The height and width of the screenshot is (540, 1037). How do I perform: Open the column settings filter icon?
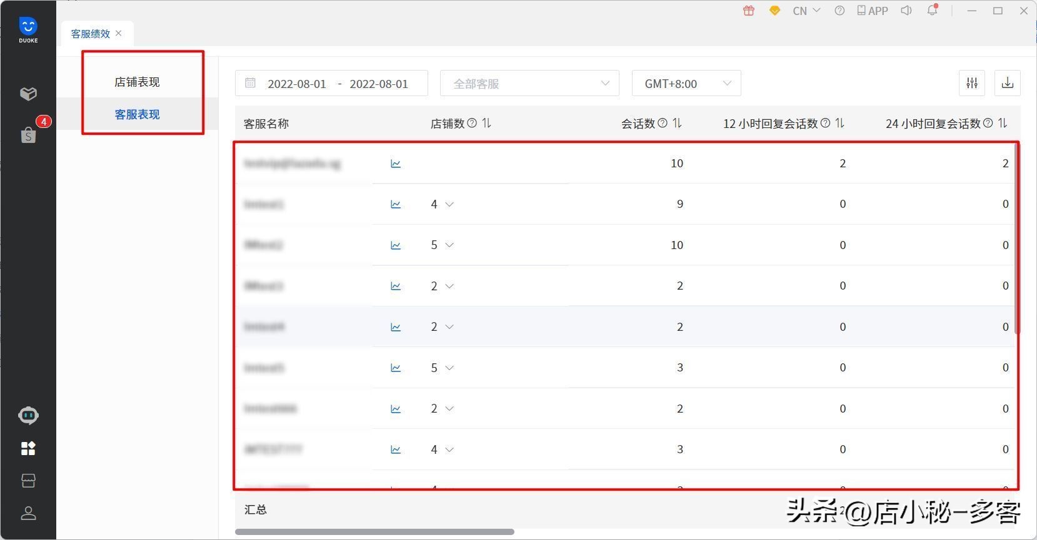[972, 83]
